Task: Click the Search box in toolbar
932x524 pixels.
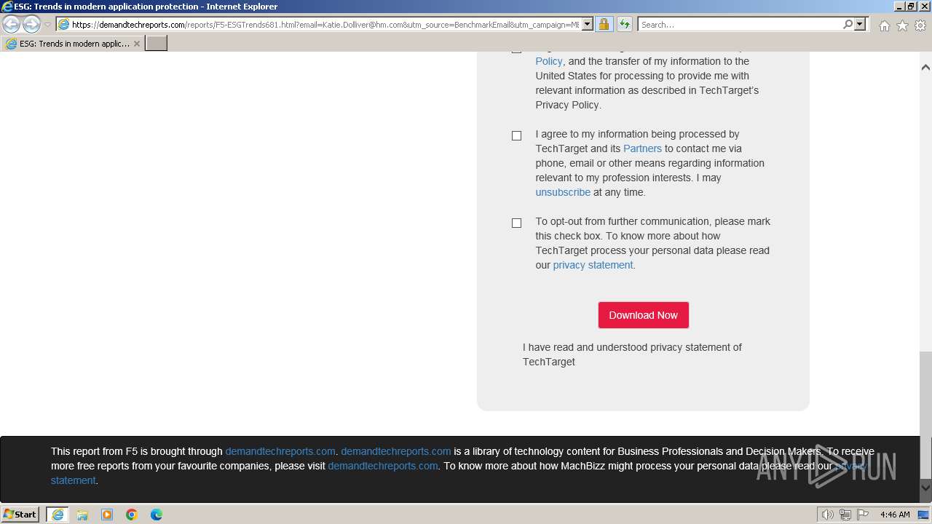Action: click(x=740, y=25)
